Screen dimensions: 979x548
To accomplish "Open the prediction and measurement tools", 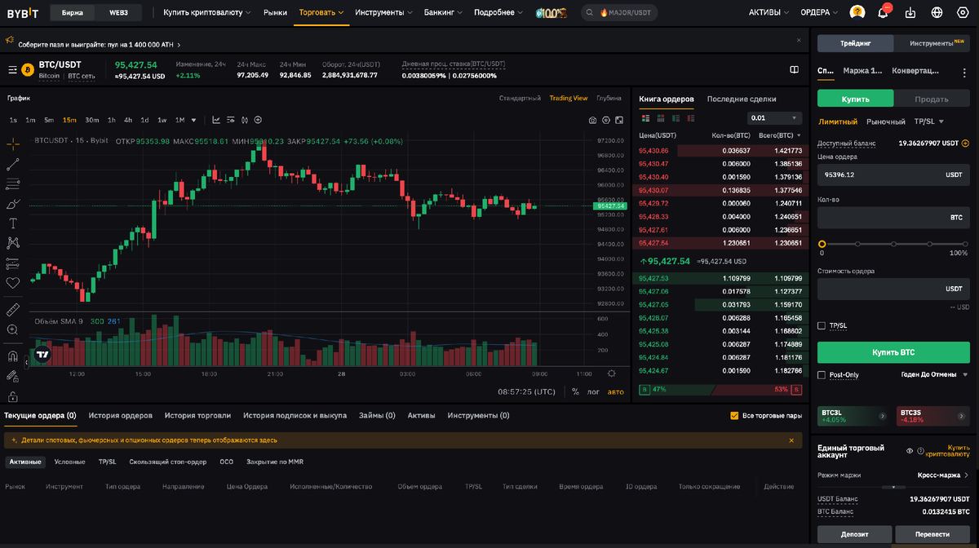I will pos(13,263).
